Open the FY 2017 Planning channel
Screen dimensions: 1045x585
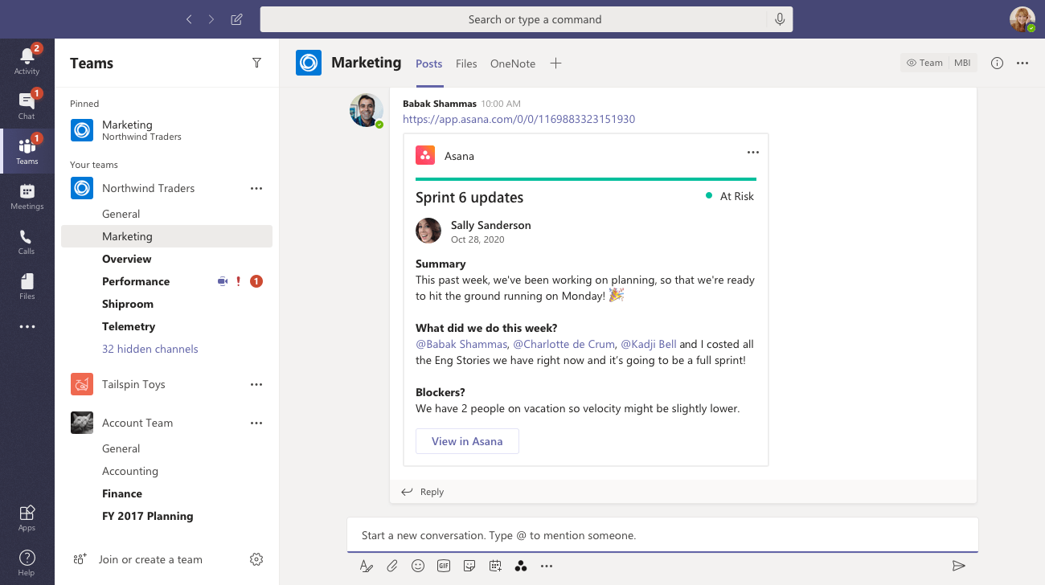[x=148, y=516]
